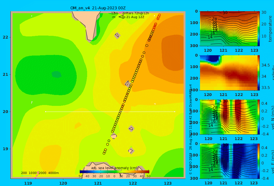Open the vel. E section panel

[x=229, y=161]
